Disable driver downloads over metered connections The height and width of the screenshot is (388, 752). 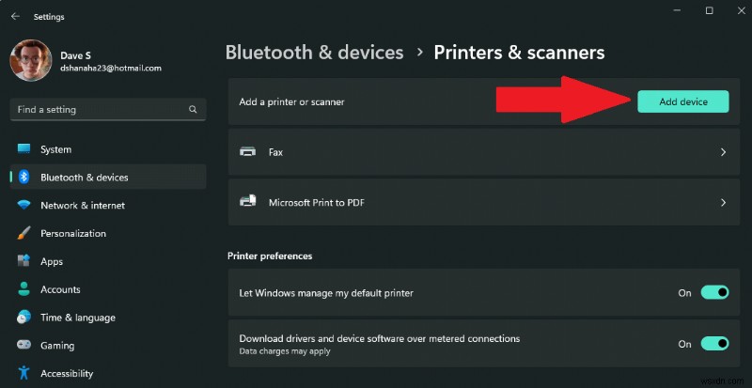[715, 344]
